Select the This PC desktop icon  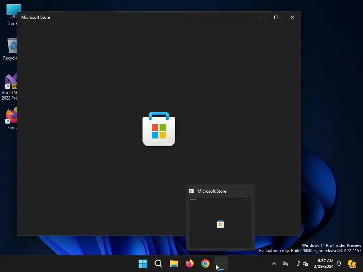pyautogui.click(x=11, y=15)
